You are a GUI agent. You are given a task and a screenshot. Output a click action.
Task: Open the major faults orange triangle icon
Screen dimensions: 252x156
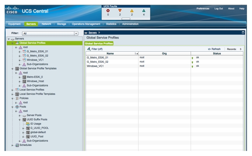[120, 10]
